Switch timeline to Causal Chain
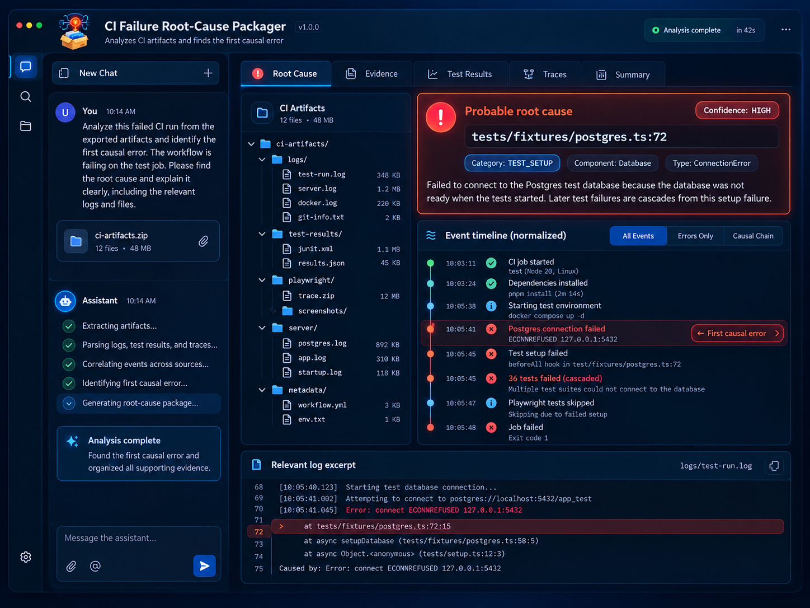Image resolution: width=810 pixels, height=608 pixels. point(753,236)
